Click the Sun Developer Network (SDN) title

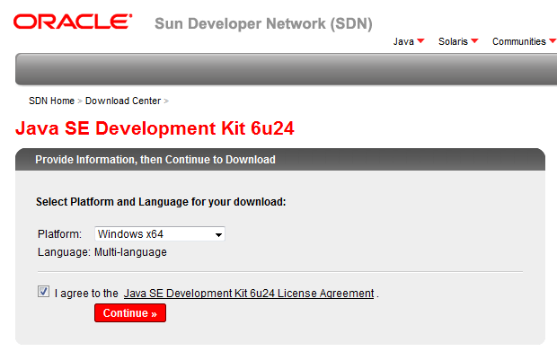pyautogui.click(x=263, y=23)
